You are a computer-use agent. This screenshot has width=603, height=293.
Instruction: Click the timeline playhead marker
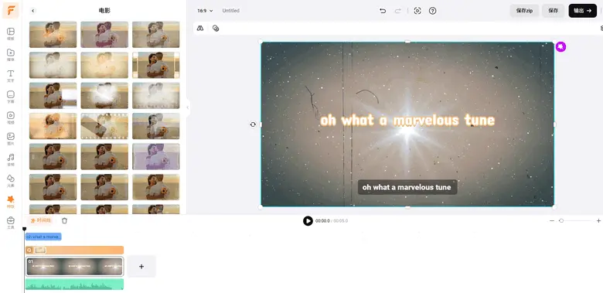(x=24, y=229)
